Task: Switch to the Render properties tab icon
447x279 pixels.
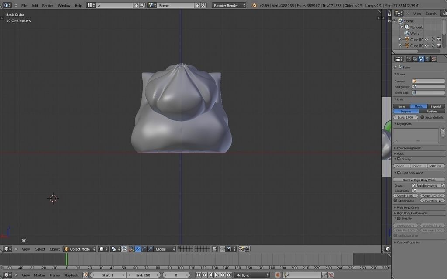Action: [409, 59]
